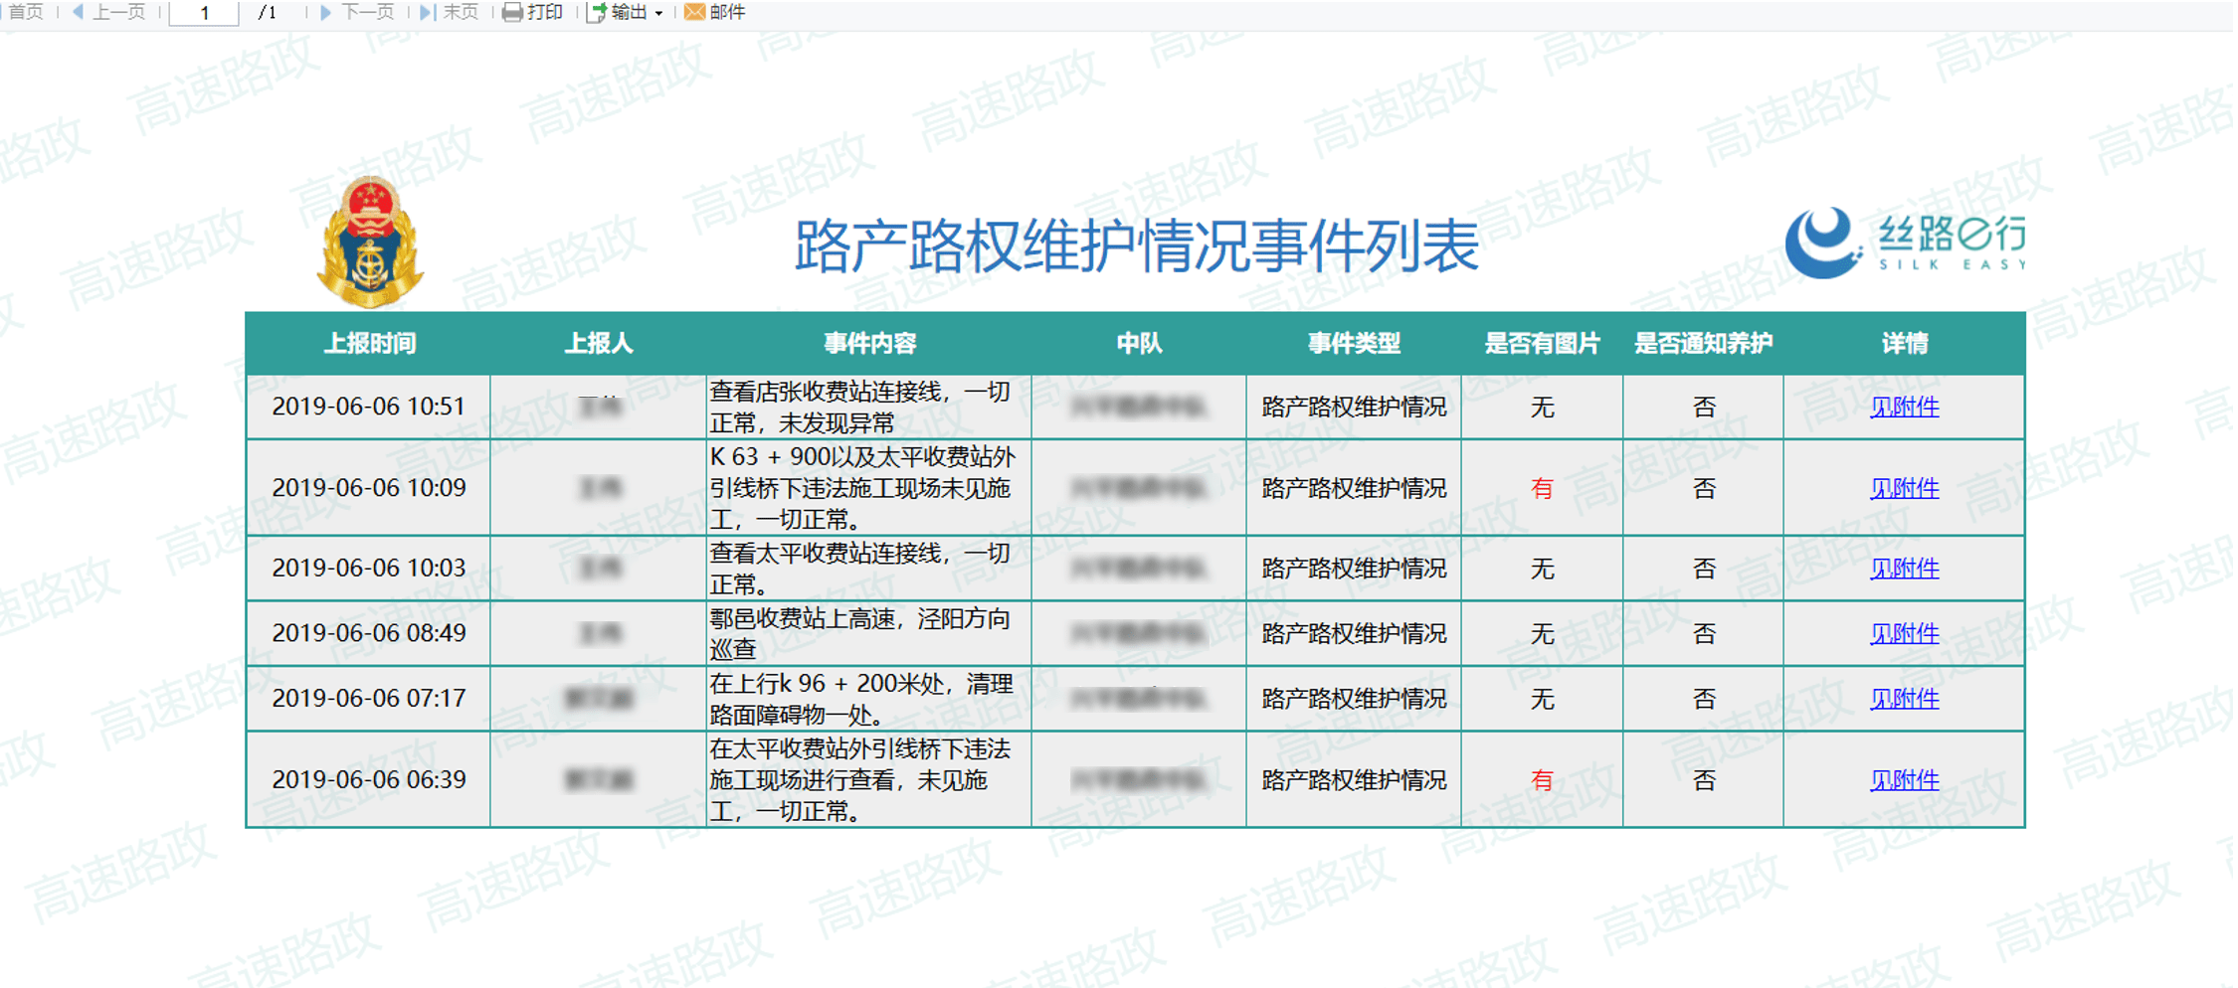
Task: Click the 事件内容 column header
Action: (869, 344)
